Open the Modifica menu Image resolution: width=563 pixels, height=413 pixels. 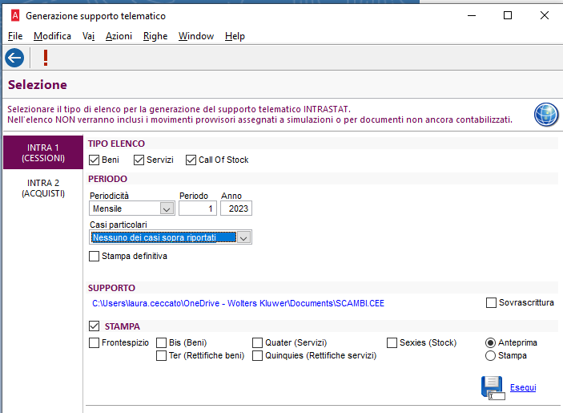52,36
